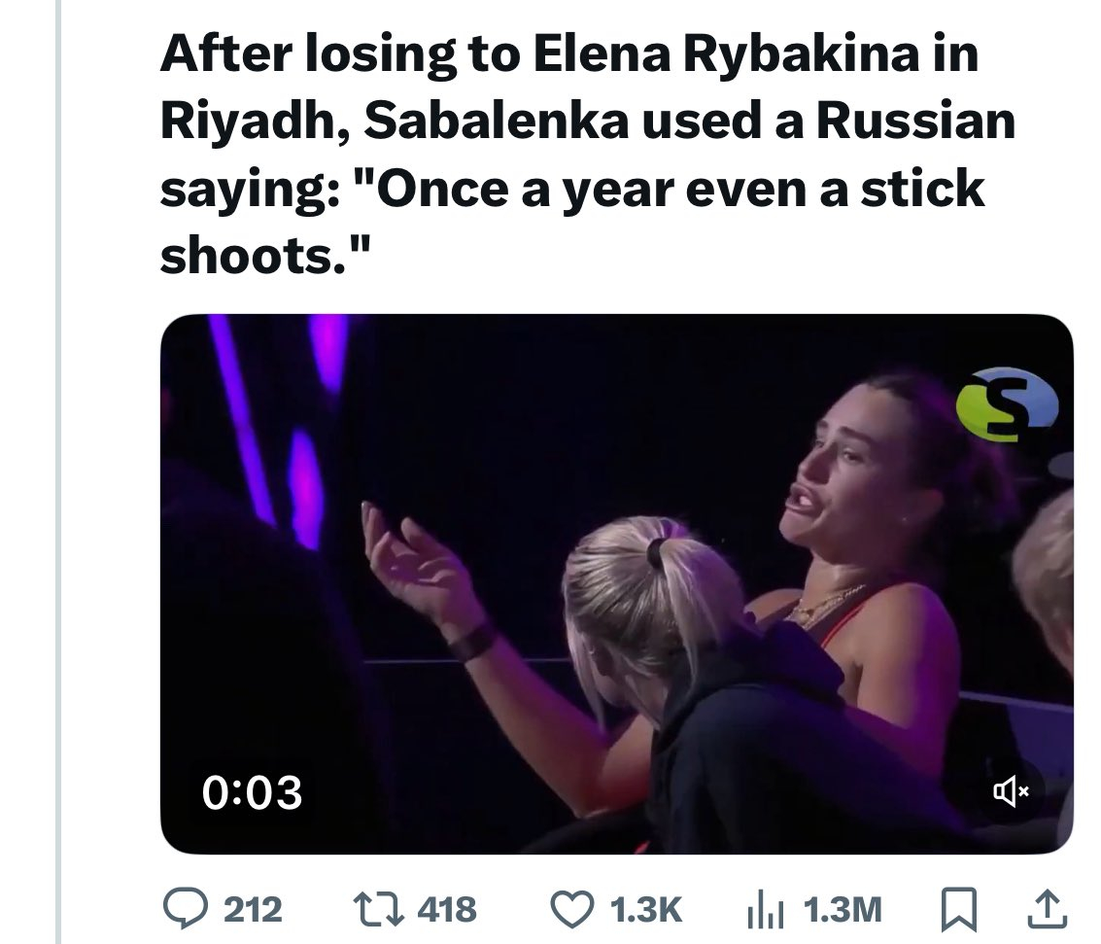Screen dimensions: 1101x944
Task: Click the 1.3M views count
Action: (843, 910)
